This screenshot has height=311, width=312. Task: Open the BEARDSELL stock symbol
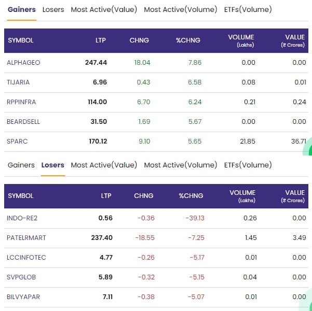[x=23, y=122]
